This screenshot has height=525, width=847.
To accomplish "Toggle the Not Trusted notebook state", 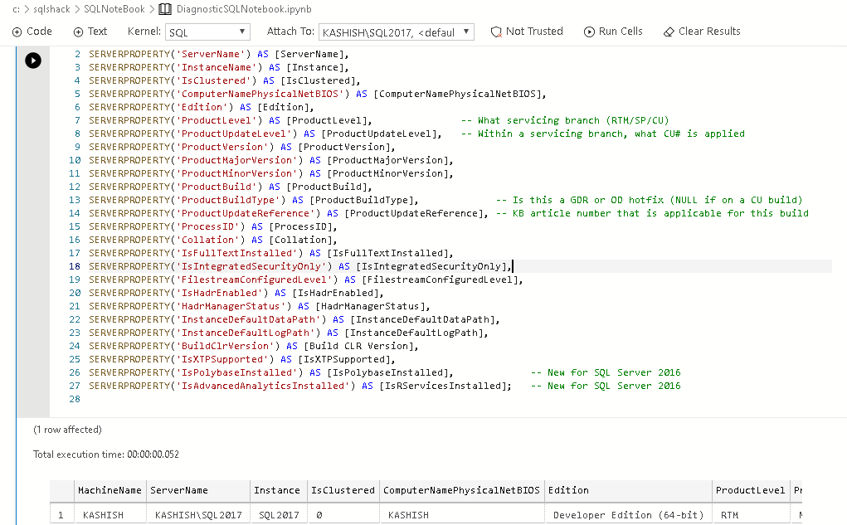I will pos(527,32).
